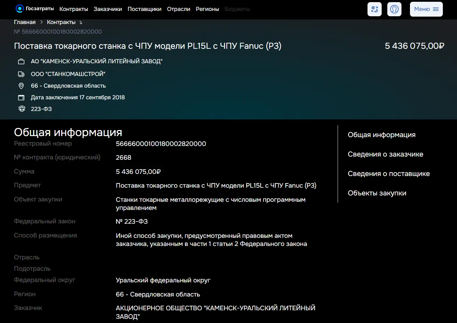Open Контракты in the breadcrumb

point(61,22)
